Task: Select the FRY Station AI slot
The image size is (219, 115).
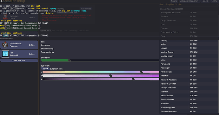Action: click(x=19, y=54)
